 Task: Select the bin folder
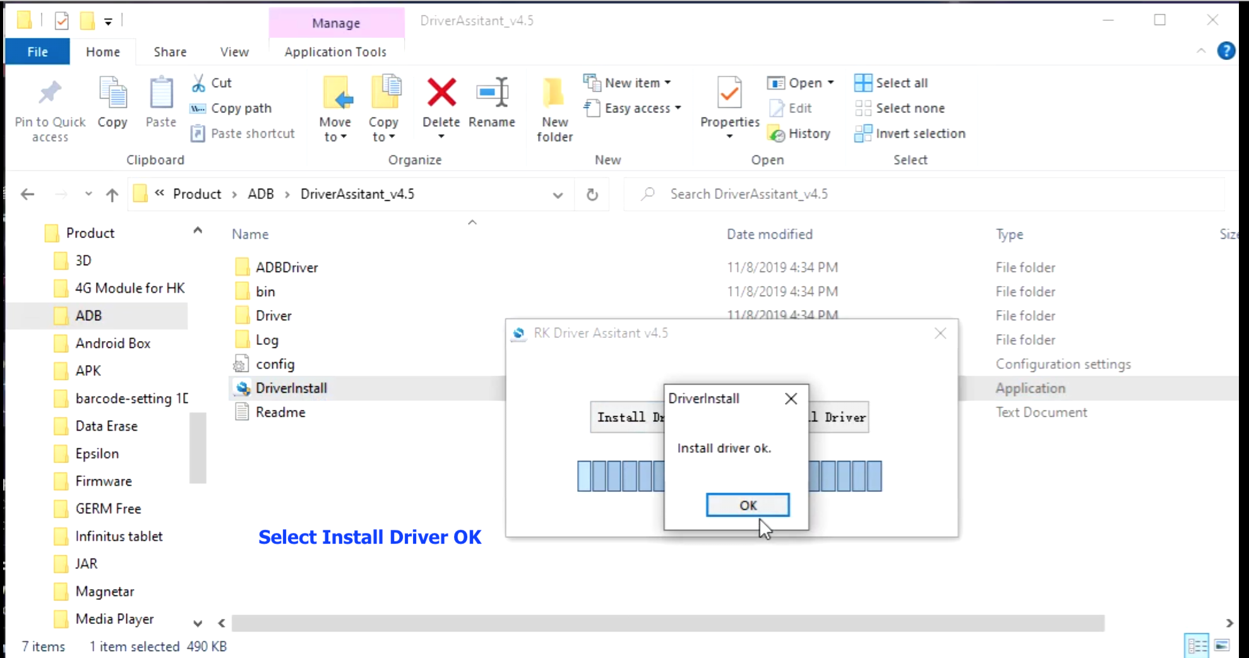(x=265, y=292)
